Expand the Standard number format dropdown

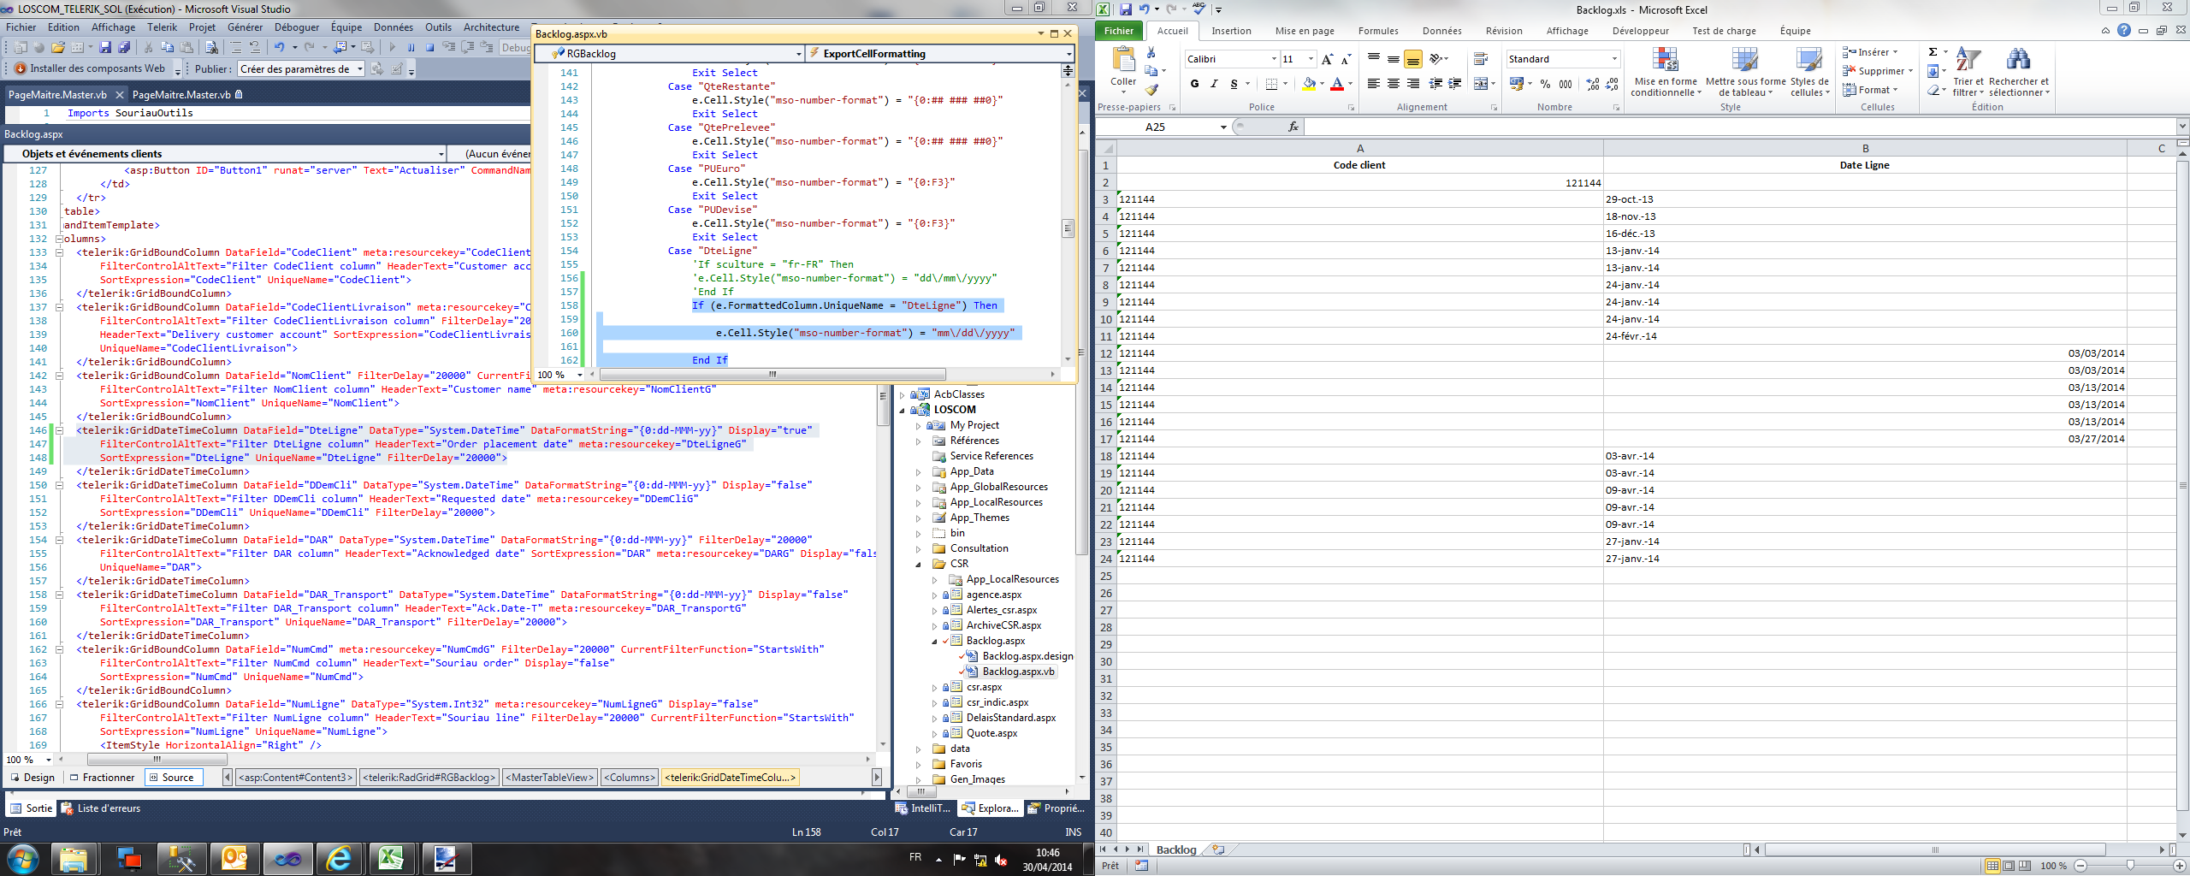[x=1614, y=59]
